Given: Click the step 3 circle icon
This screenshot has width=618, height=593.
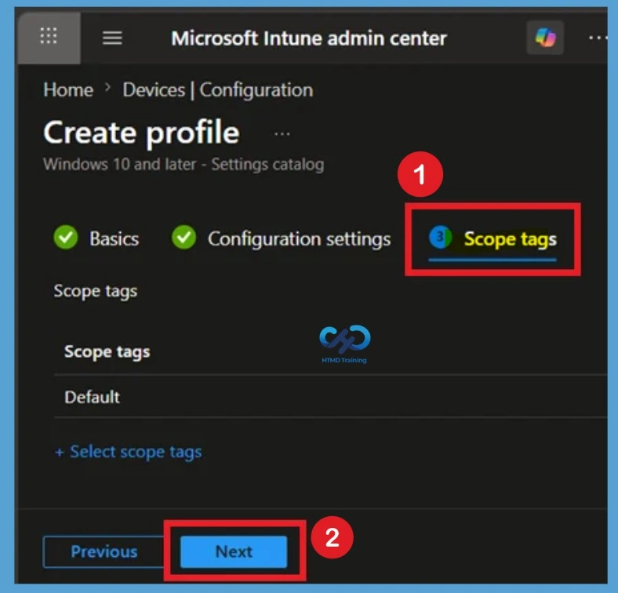Looking at the screenshot, I should 440,238.
